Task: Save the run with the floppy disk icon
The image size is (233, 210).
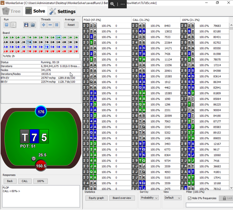Action: [x=26, y=25]
